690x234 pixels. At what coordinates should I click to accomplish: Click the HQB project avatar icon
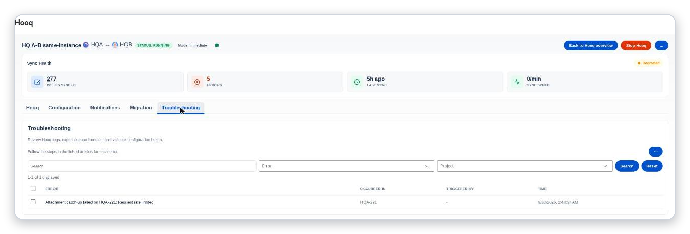click(x=115, y=45)
